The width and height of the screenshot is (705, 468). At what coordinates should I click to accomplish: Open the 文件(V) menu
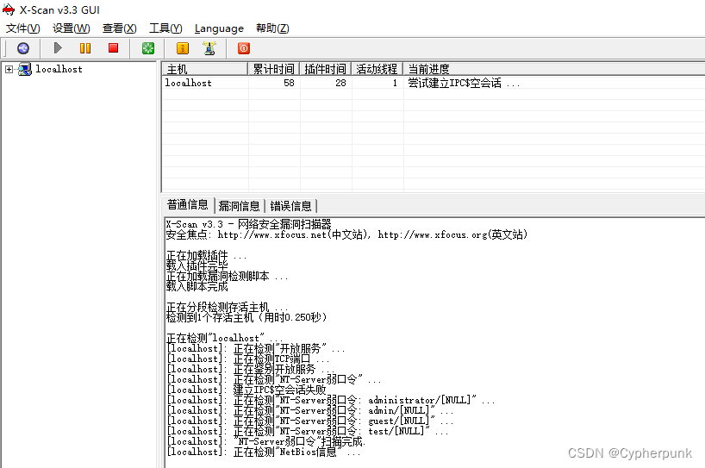coord(23,28)
